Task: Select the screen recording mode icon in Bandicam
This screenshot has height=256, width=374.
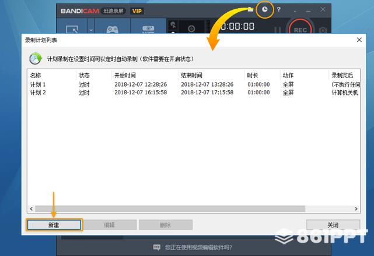Action: tap(72, 30)
